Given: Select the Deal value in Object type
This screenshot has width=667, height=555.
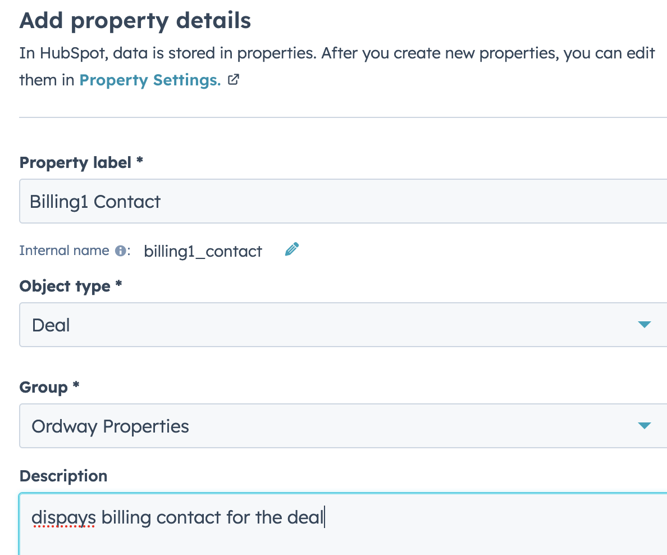Looking at the screenshot, I should (51, 325).
